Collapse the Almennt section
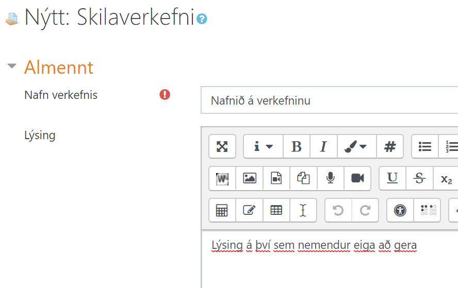Screen dimensions: 458x288 pyautogui.click(x=12, y=66)
